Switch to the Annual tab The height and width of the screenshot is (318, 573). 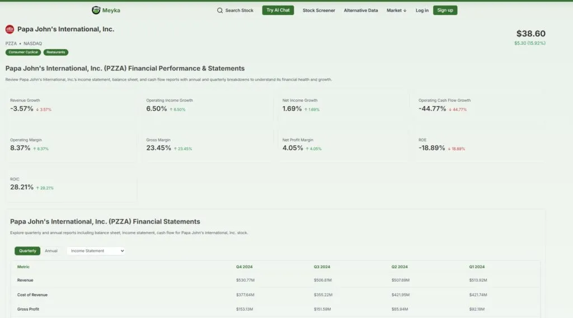click(x=51, y=251)
